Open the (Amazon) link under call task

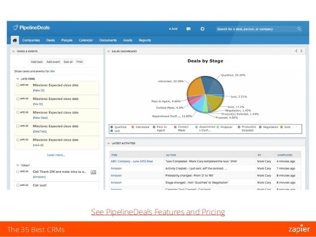point(39,177)
